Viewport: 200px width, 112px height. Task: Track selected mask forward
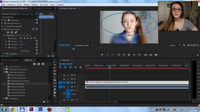(x=28, y=38)
